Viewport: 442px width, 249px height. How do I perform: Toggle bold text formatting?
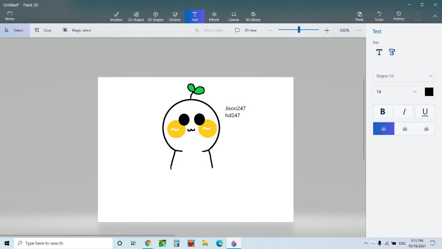(382, 112)
